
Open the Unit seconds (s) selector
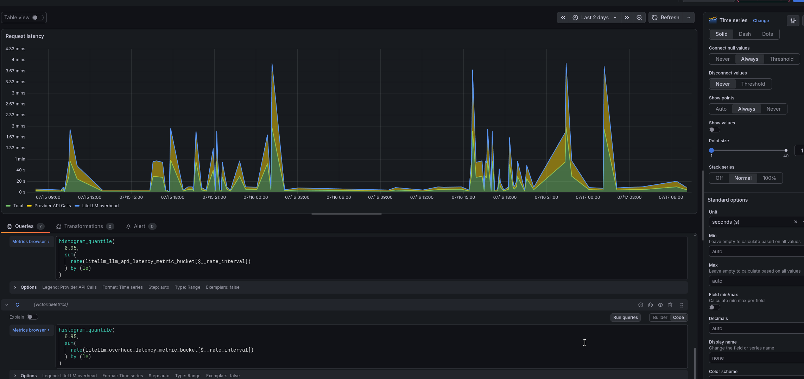point(751,222)
